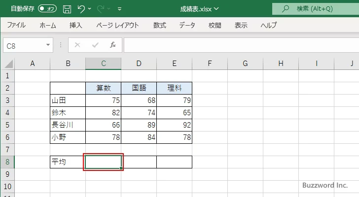Click the Insert Function fx icon
The image size is (359, 197).
[x=113, y=45]
